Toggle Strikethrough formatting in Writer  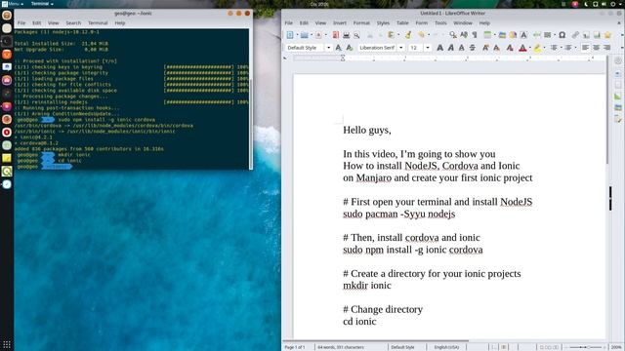(473, 48)
